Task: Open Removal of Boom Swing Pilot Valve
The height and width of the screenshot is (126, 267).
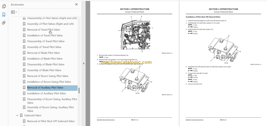Action: [48, 76]
